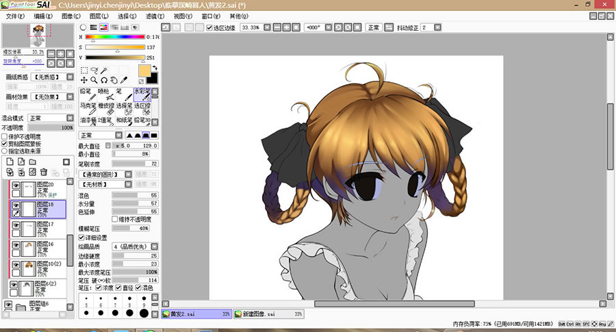This screenshot has height=332, width=616.
Task: Open layer 混合模式 blending mode dropdown
Action: 70,118
